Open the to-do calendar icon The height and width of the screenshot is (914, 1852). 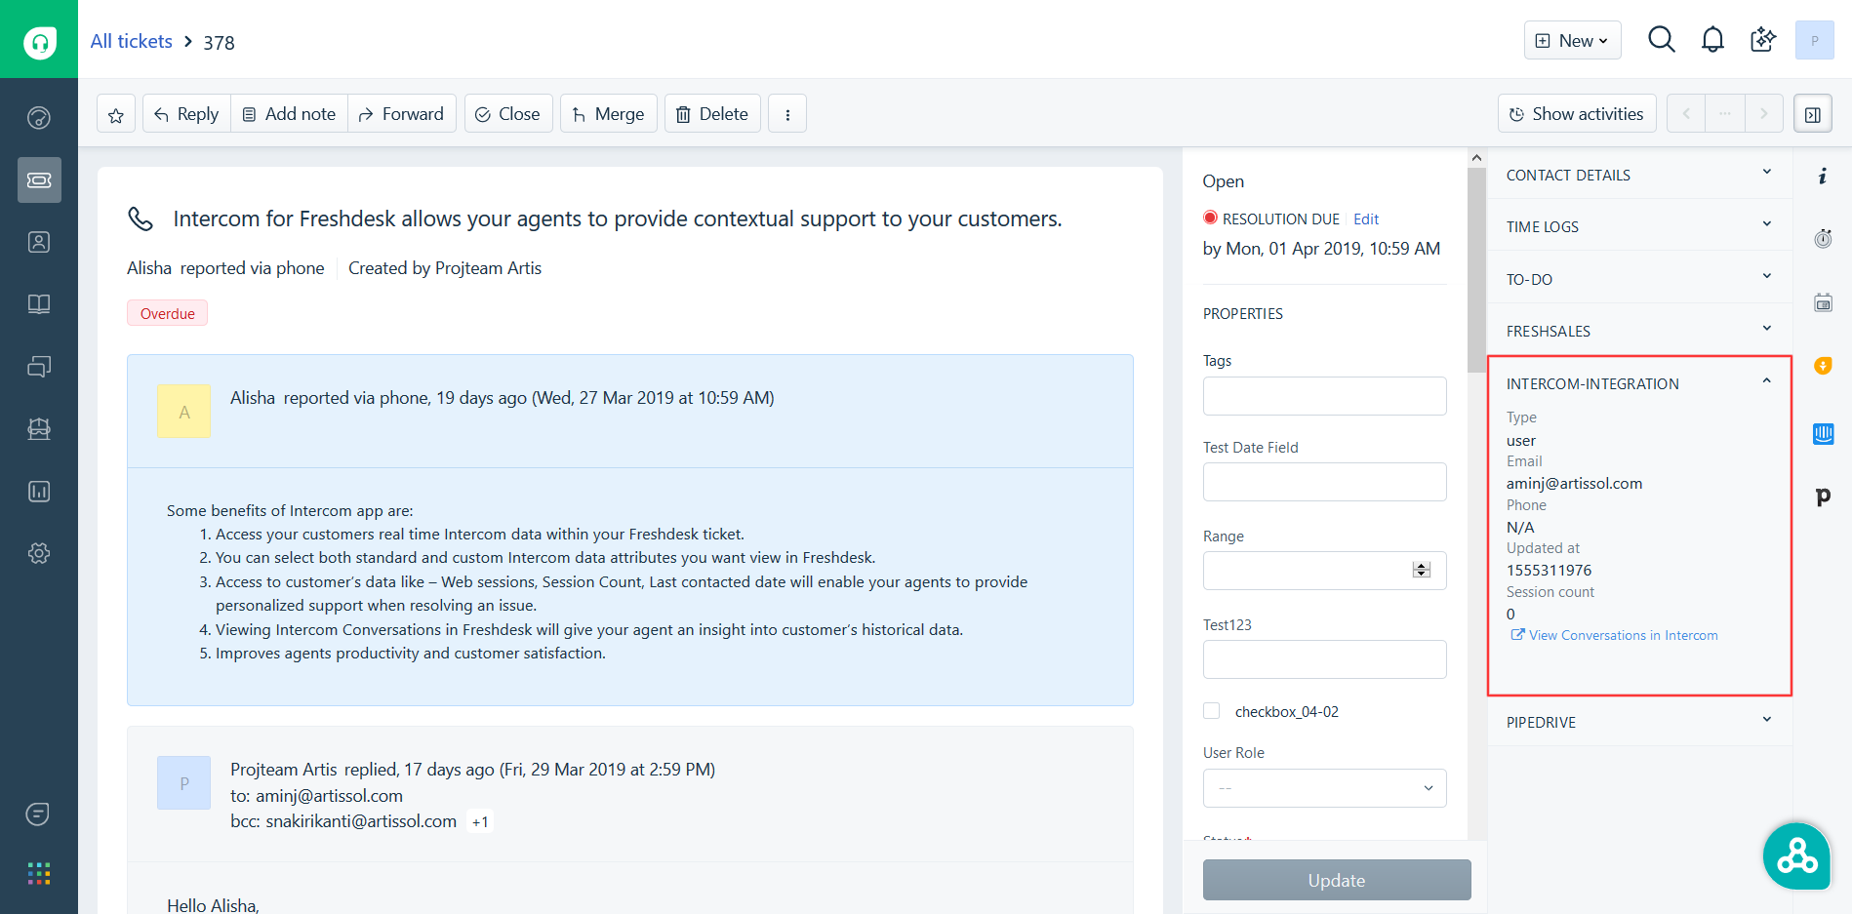pyautogui.click(x=1823, y=302)
